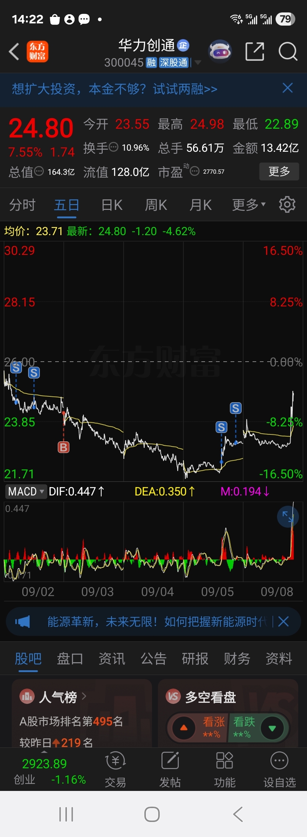The image size is (307, 837).
Task: Switch to the 盘口 tab
Action: tap(70, 659)
